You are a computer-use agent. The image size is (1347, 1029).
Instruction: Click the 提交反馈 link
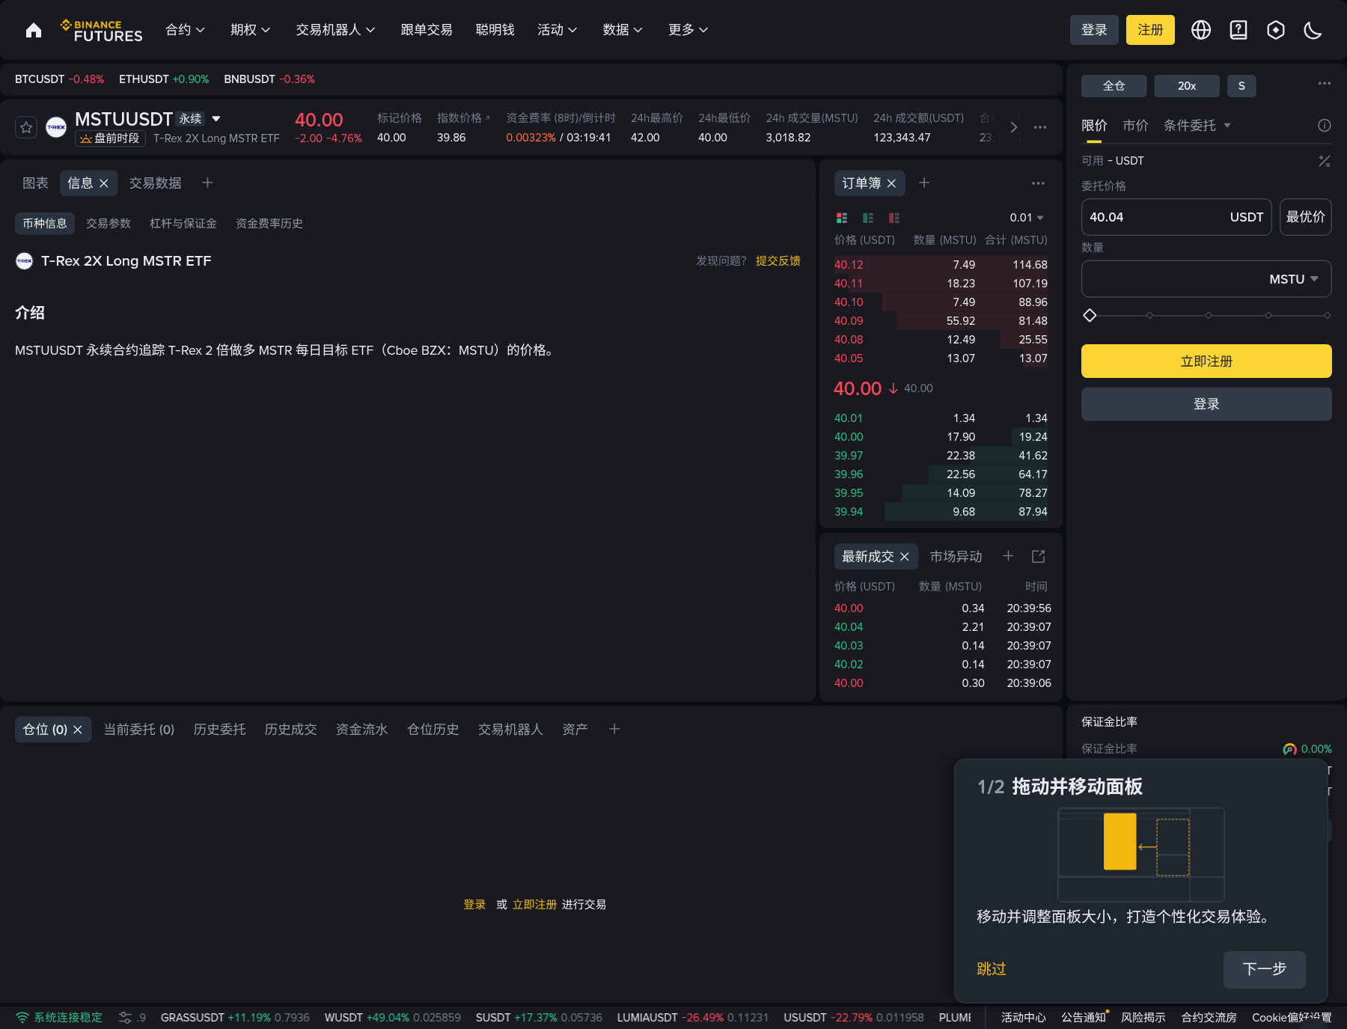click(778, 260)
